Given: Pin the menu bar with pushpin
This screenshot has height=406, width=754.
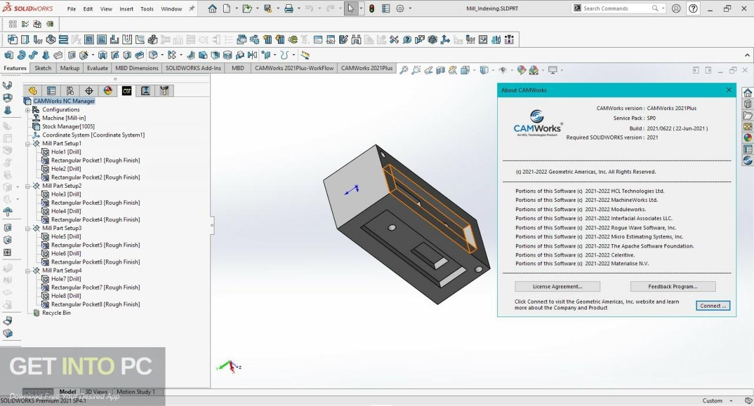Looking at the screenshot, I should (x=191, y=9).
